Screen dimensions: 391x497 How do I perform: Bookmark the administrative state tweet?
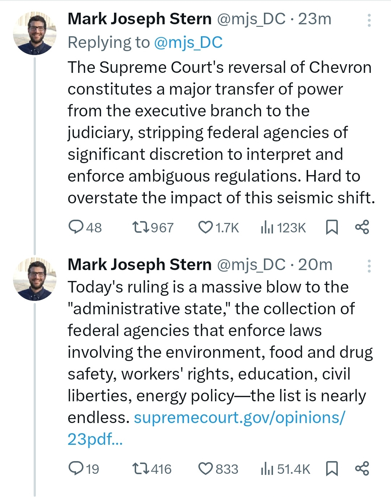pyautogui.click(x=332, y=468)
